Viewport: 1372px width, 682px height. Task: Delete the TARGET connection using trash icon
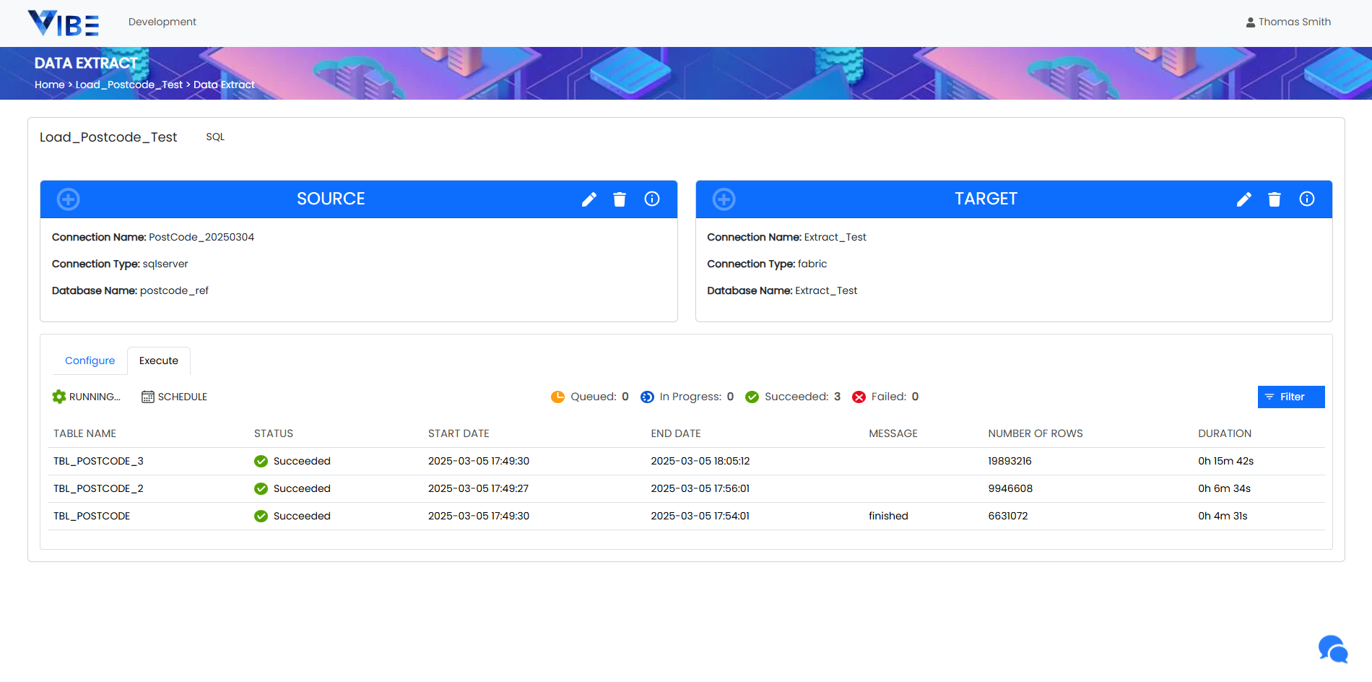pos(1275,199)
